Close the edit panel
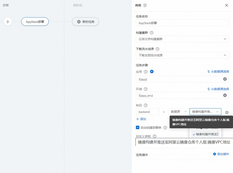233x173 pixels. (227, 5)
